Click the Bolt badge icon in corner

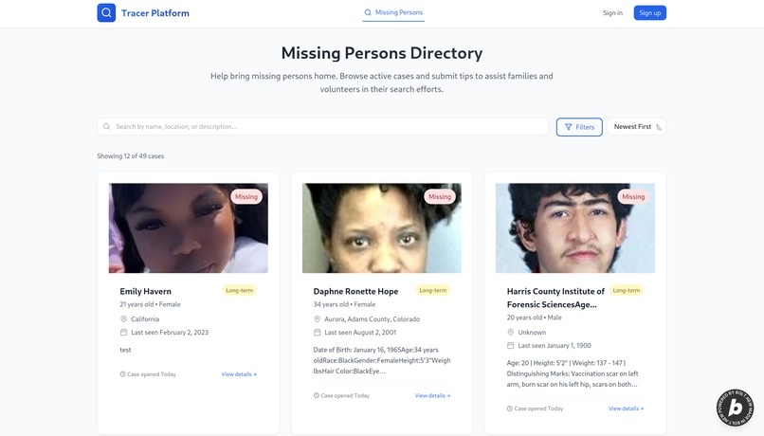click(735, 408)
